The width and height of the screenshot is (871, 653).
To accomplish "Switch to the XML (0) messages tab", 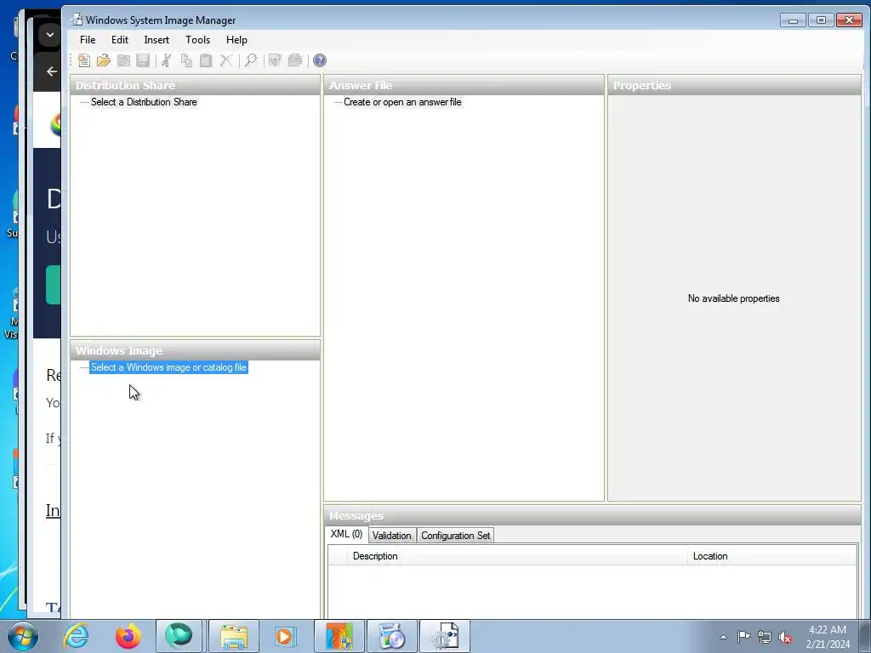I will 346,534.
